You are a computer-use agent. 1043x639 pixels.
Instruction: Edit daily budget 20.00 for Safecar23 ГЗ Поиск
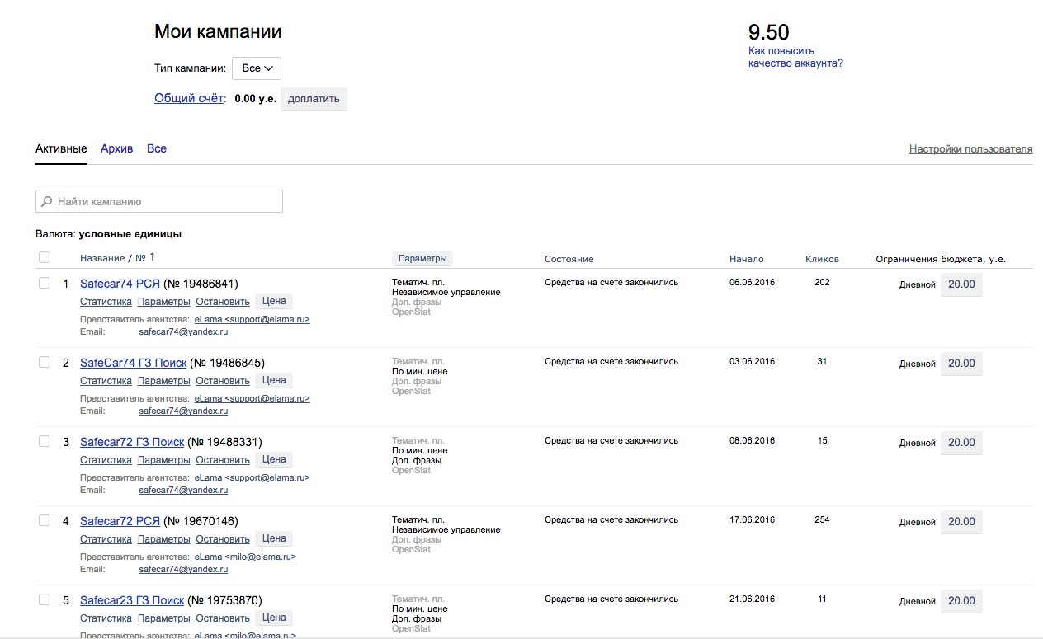coord(961,601)
